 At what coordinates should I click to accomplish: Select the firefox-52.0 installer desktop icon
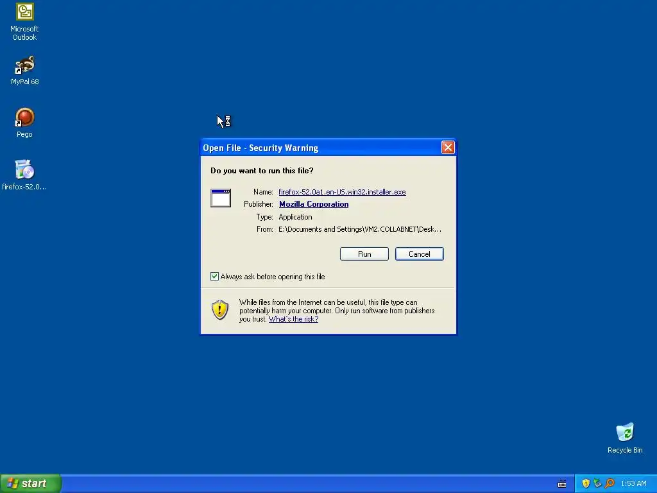(24, 175)
